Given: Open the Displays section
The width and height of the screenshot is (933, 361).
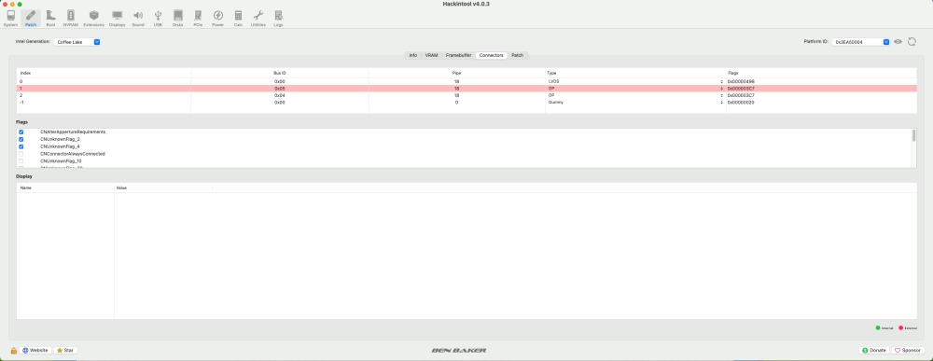Looking at the screenshot, I should pyautogui.click(x=118, y=19).
